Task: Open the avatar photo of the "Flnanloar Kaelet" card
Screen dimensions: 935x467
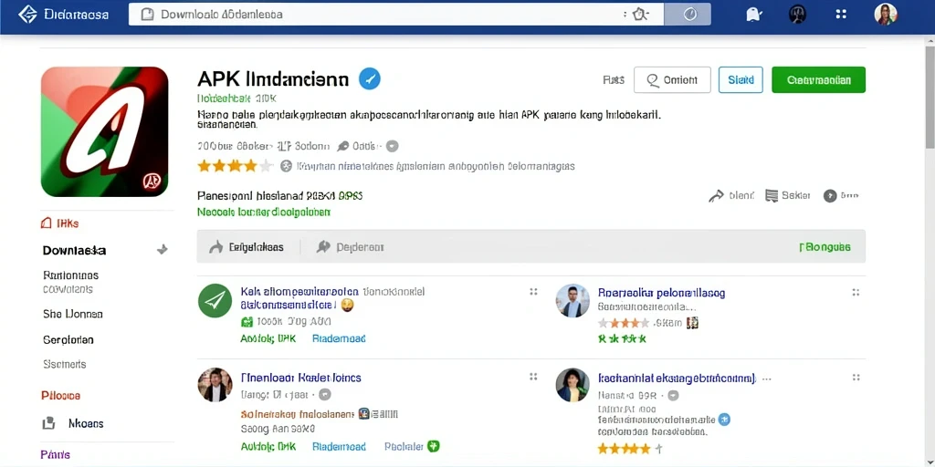Action: pos(215,385)
